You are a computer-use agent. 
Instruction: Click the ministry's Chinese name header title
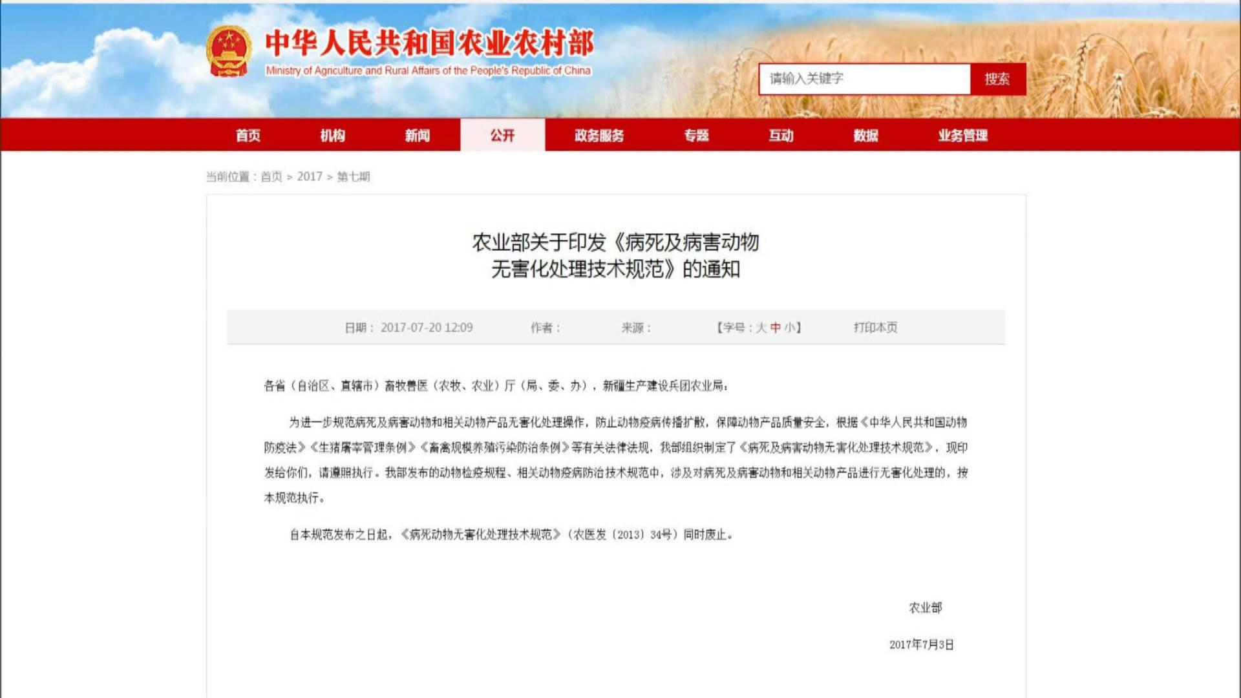click(x=429, y=43)
